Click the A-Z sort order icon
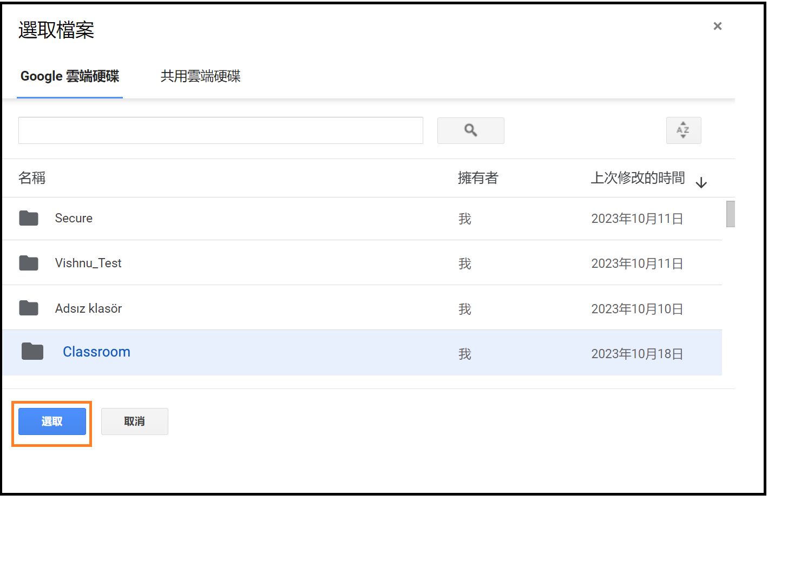The image size is (801, 580). click(683, 130)
